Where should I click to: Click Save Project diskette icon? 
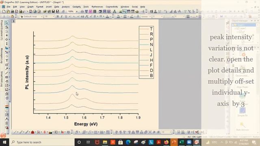click(53, 11)
